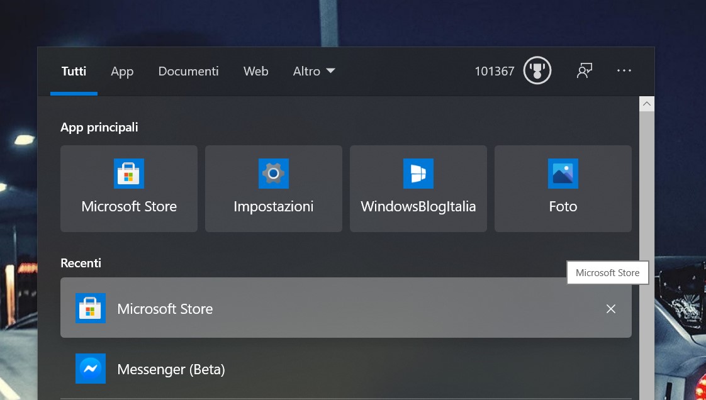Click the Foto mountain picture icon

pyautogui.click(x=563, y=173)
